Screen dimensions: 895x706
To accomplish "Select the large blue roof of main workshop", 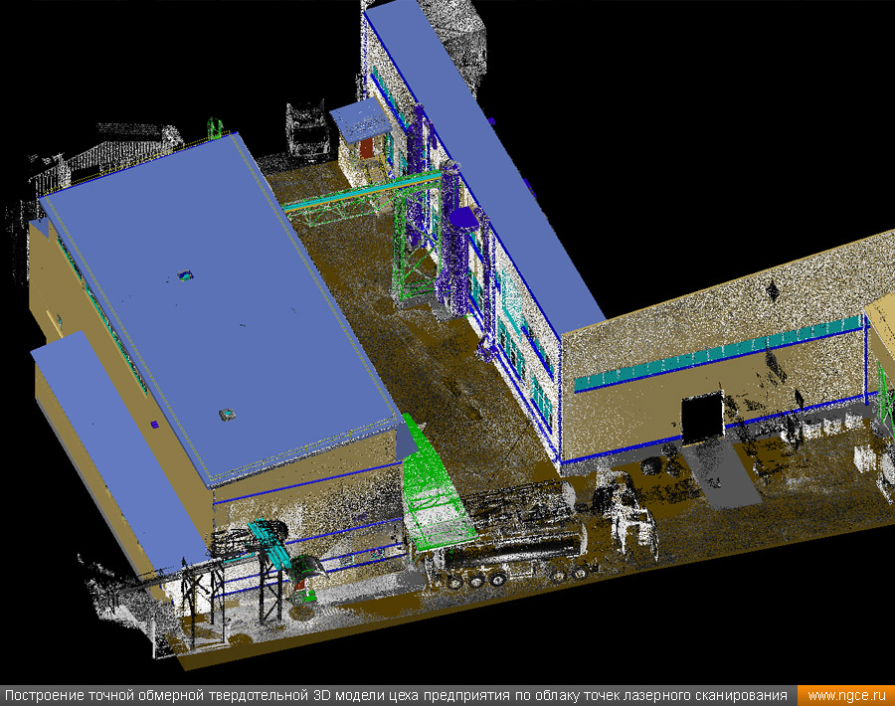I will 219,308.
